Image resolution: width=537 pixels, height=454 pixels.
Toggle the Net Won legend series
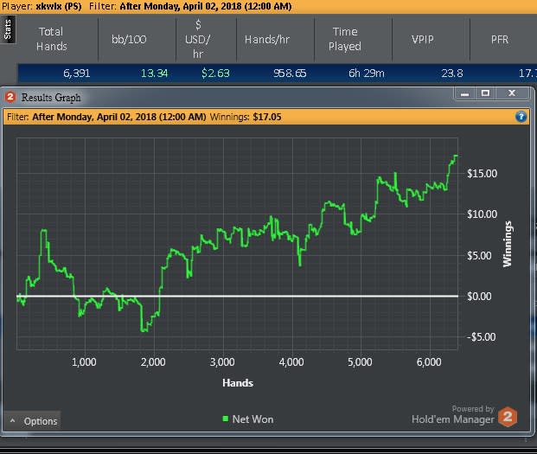coord(248,419)
